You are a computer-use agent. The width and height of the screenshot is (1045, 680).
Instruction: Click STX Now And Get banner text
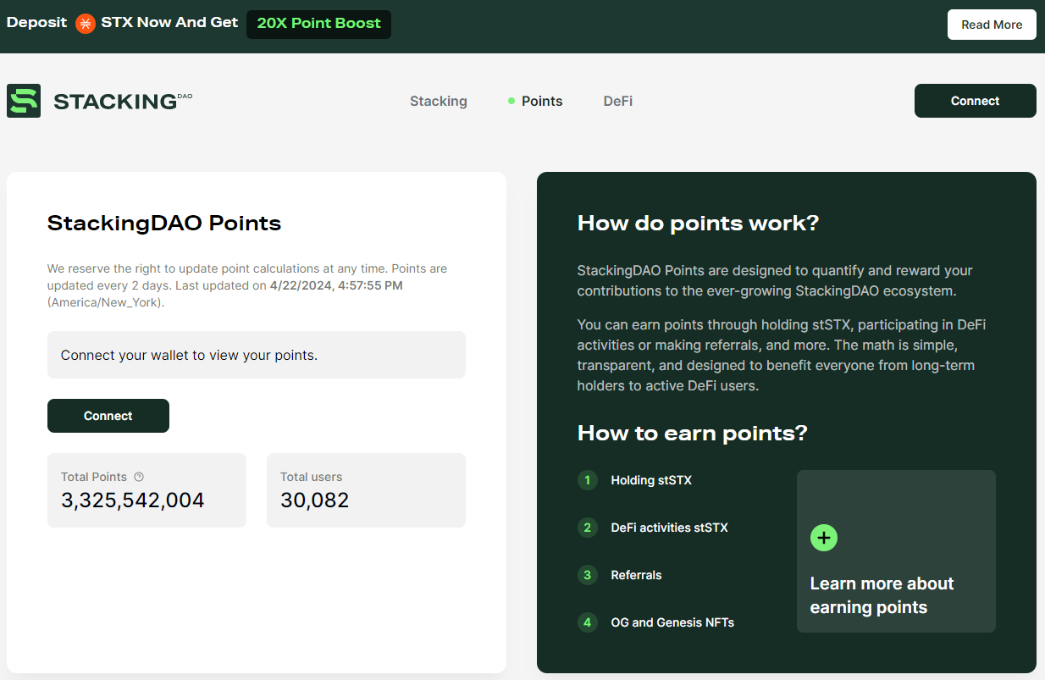click(x=169, y=23)
